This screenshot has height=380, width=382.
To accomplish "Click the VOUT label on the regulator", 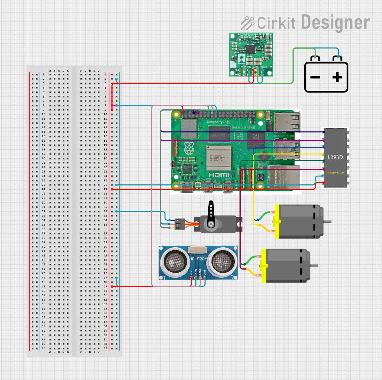I will [x=264, y=67].
